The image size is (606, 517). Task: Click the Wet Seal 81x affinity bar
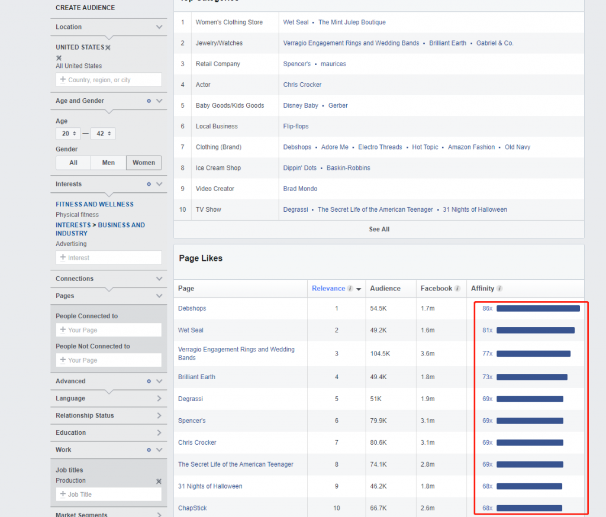click(536, 330)
